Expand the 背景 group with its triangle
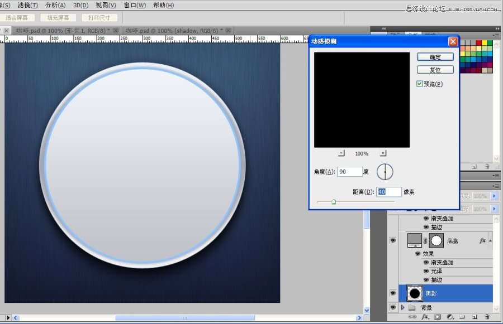 click(402, 307)
